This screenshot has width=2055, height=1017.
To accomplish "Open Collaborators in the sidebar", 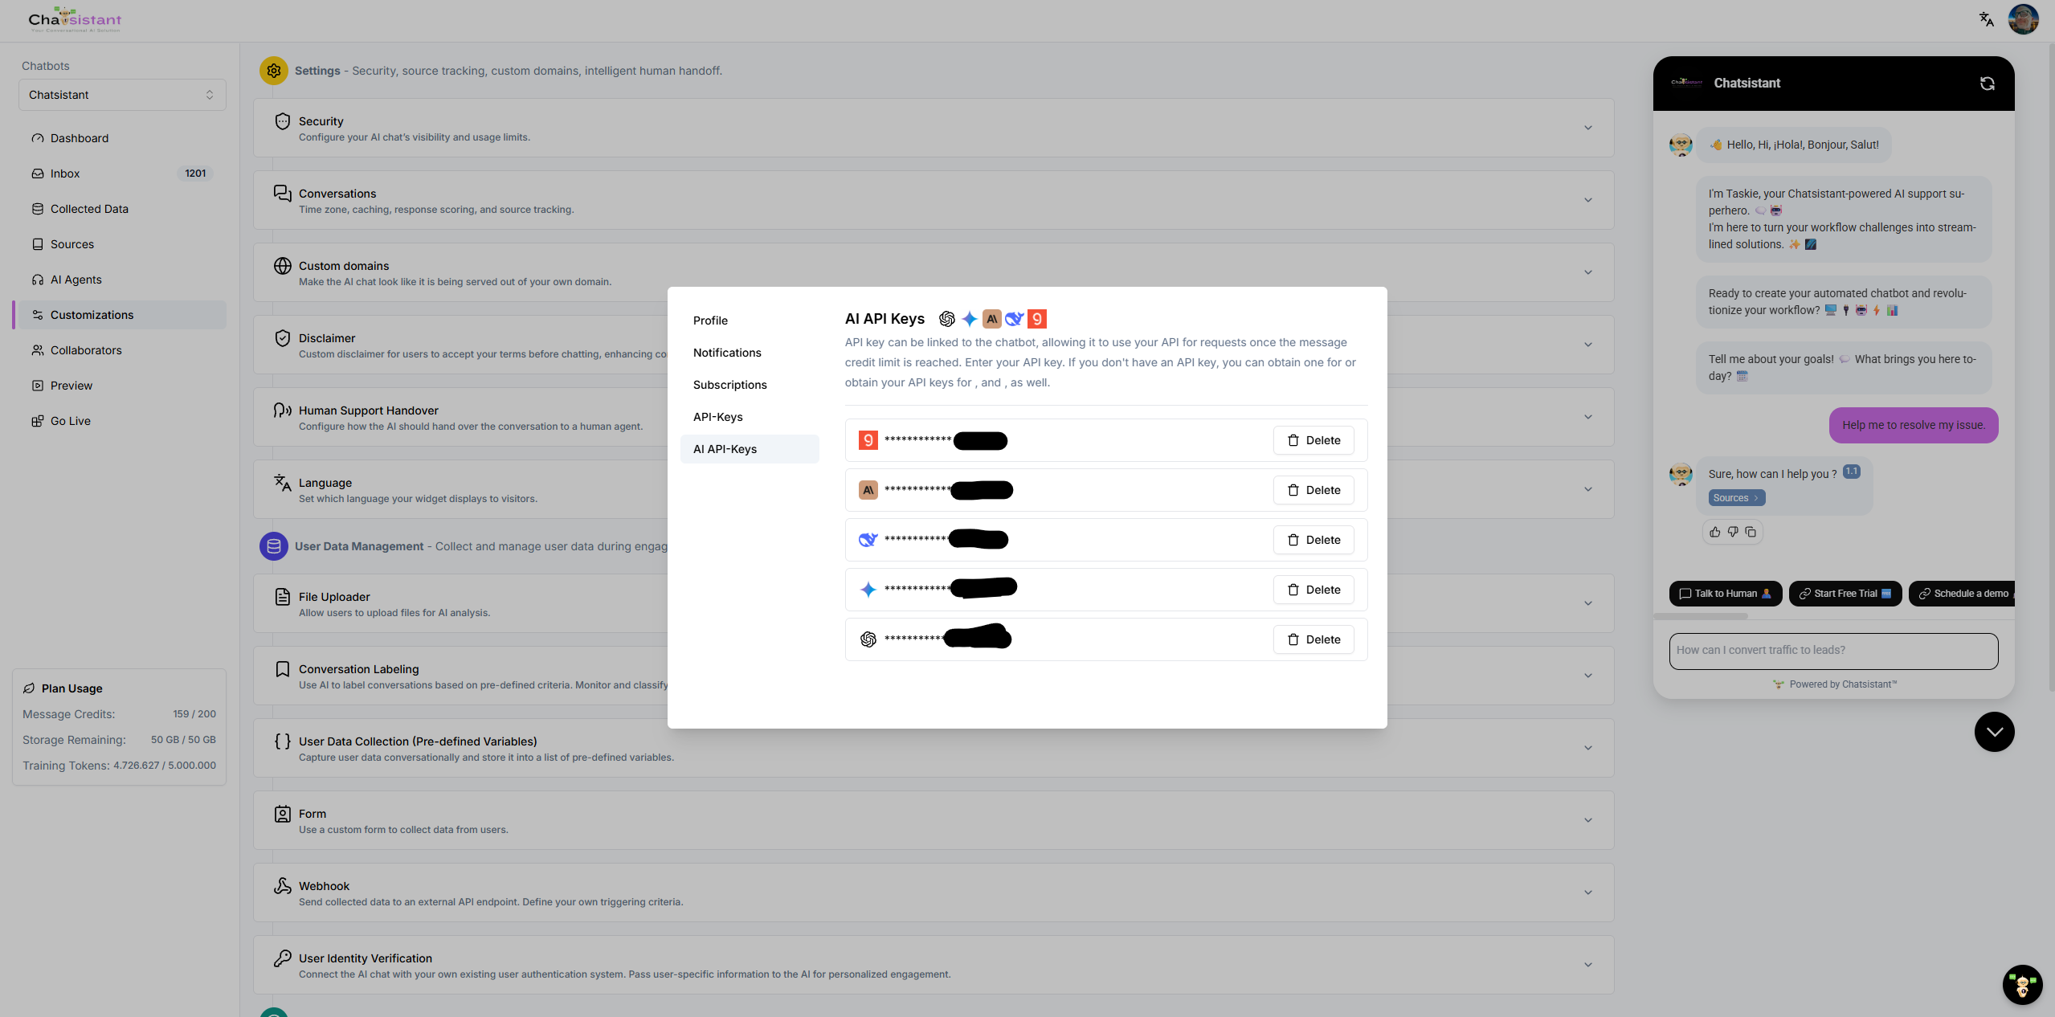I will 121,350.
